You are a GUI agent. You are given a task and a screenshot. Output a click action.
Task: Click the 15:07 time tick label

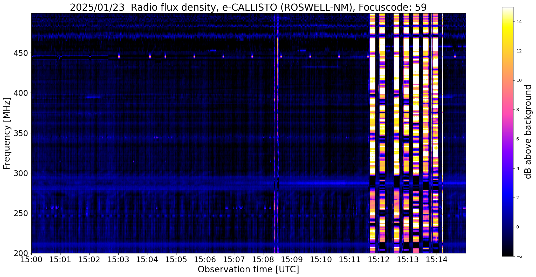[234, 259]
